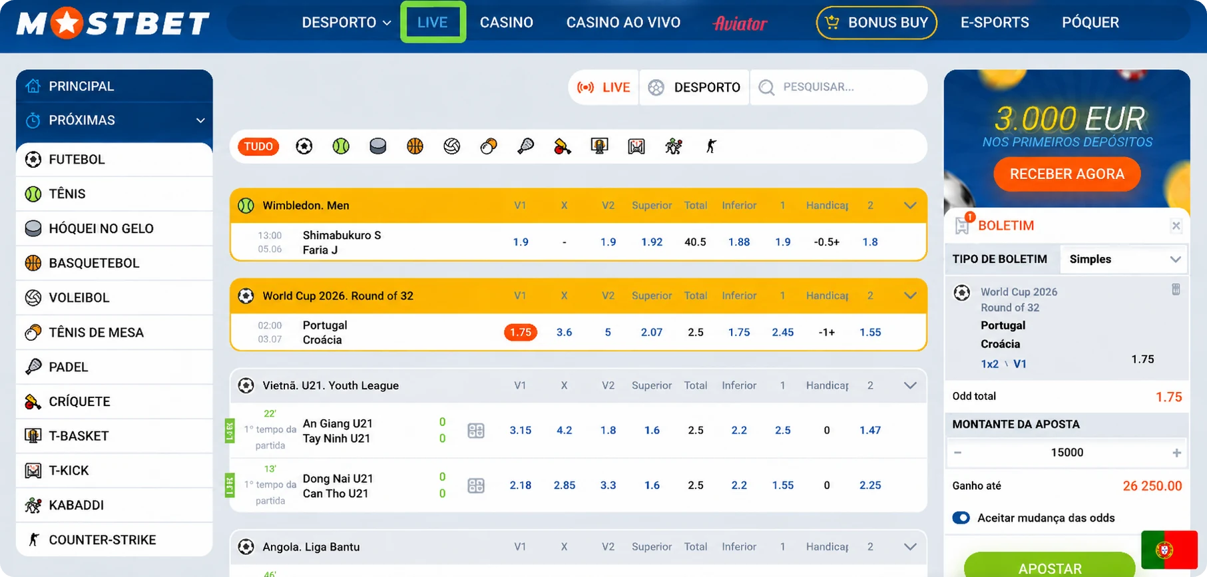
Task: Open Counter-Strike in sidebar
Action: (x=115, y=540)
